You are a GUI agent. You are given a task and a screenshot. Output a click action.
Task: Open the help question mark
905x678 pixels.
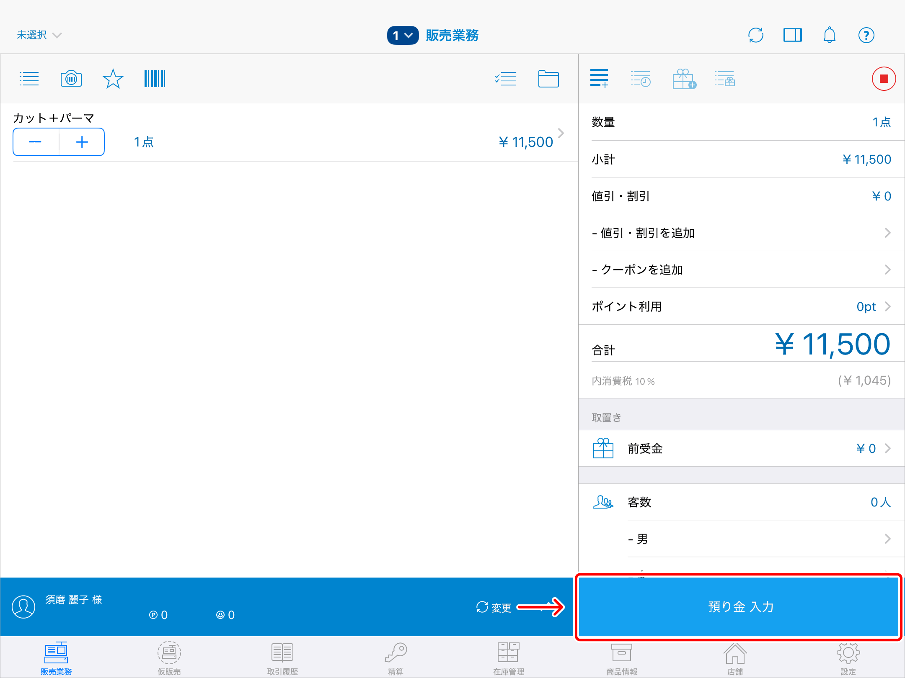pos(866,35)
